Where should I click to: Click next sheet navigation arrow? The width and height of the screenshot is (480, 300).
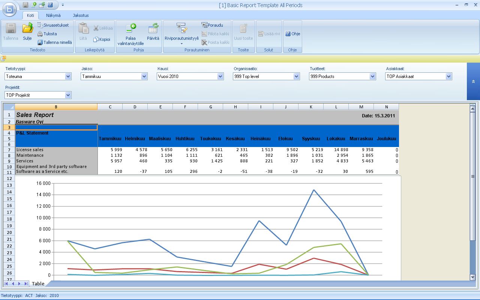[x=19, y=284]
